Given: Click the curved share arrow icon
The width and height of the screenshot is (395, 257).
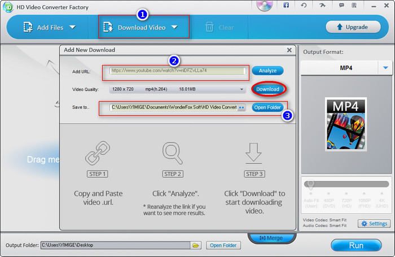Looking at the screenshot, I should click(322, 5).
